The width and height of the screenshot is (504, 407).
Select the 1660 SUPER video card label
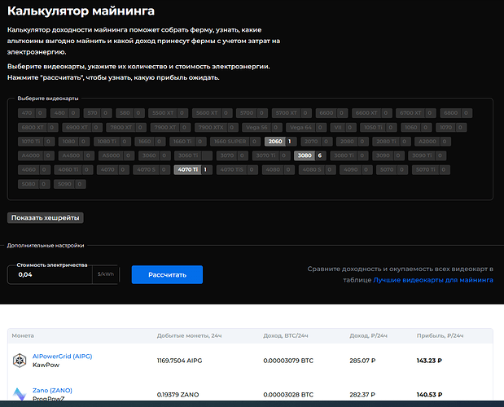point(230,141)
